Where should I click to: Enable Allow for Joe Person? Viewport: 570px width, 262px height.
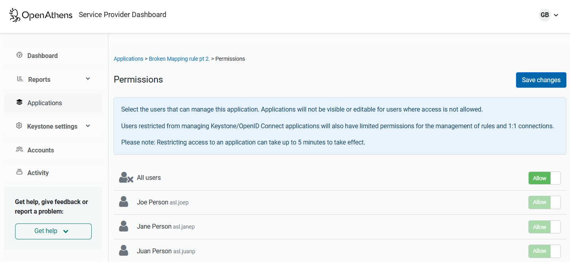[x=544, y=202]
